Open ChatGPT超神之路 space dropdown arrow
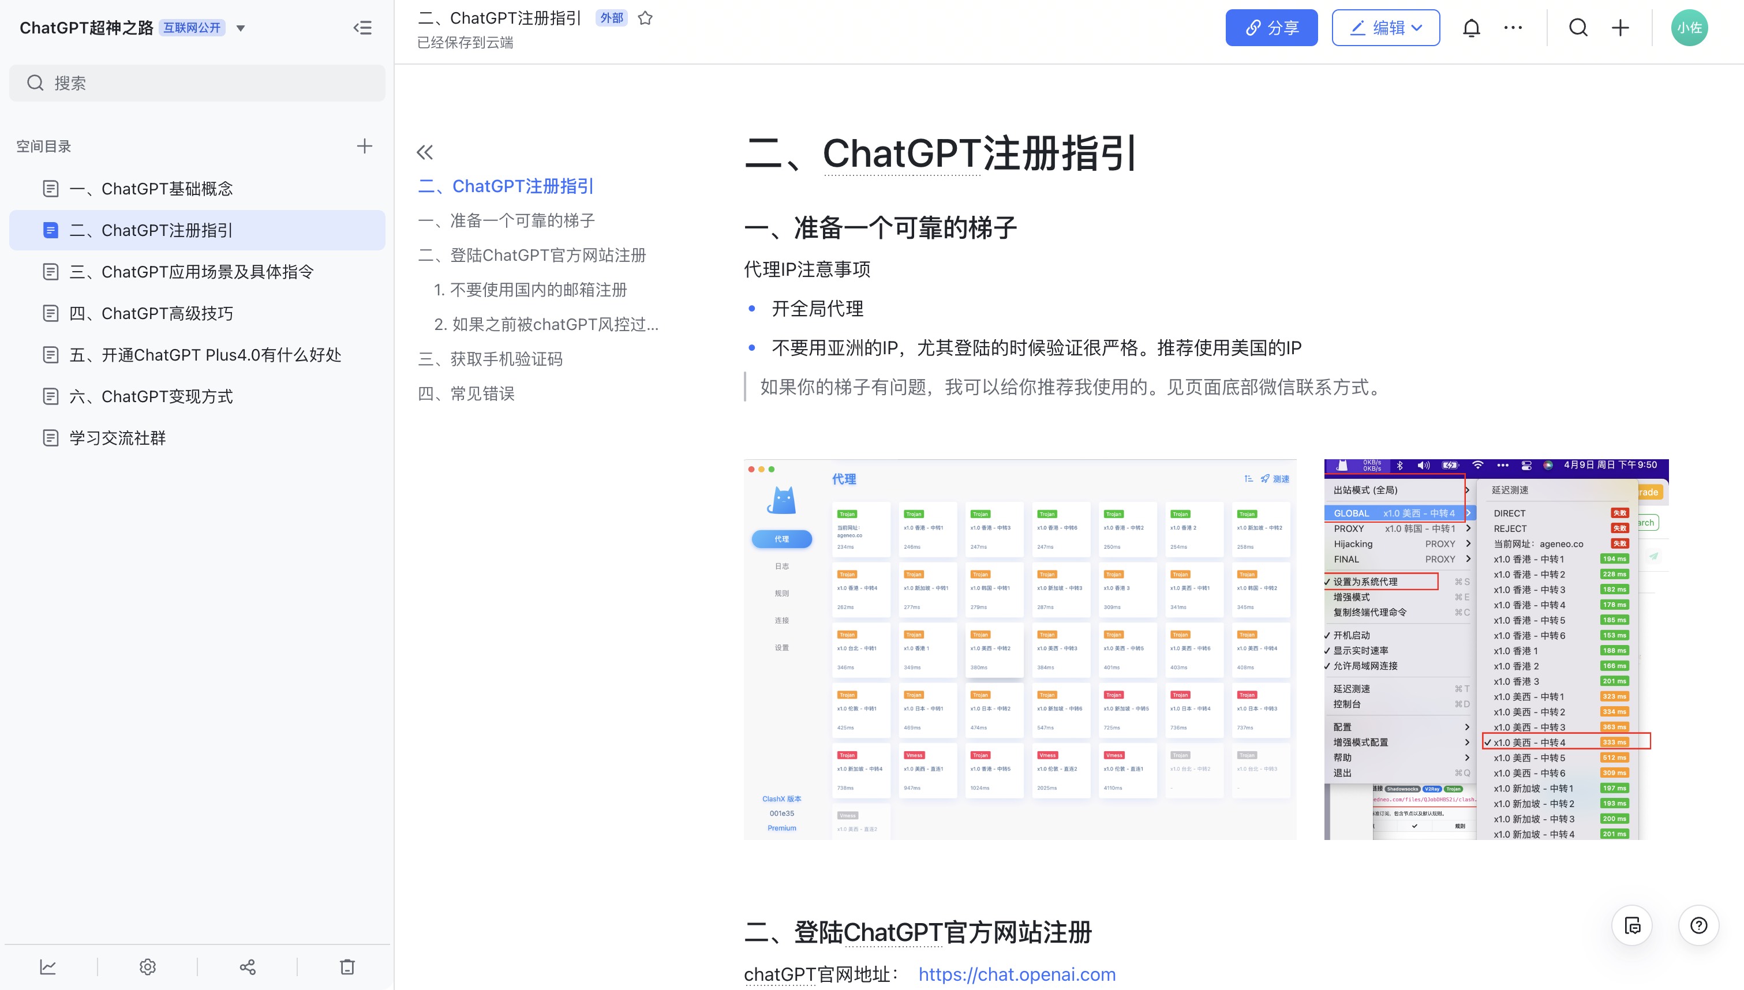The height and width of the screenshot is (990, 1744). click(x=240, y=29)
